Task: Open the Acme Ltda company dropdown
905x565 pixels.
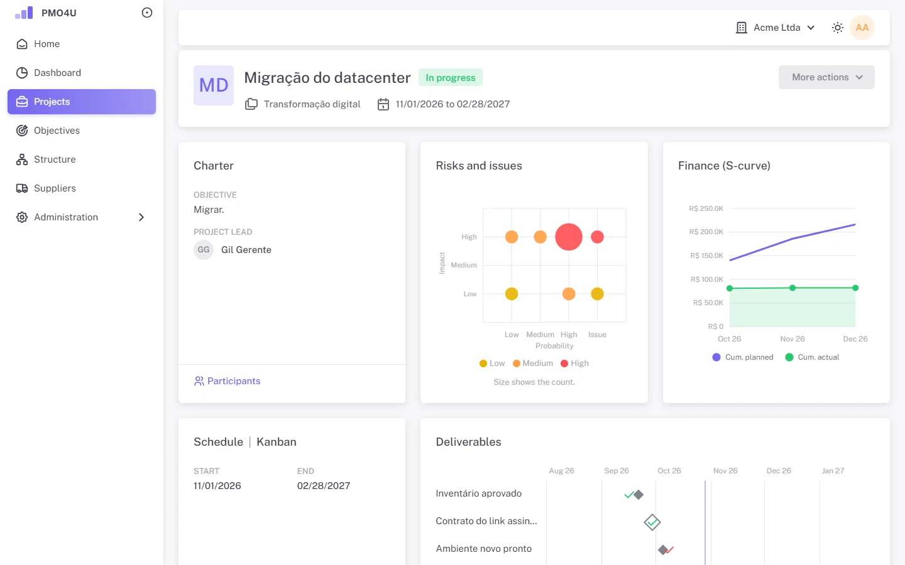Action: 776,28
